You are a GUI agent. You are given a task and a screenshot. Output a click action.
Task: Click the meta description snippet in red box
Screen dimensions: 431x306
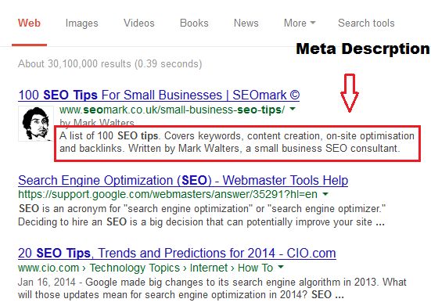point(237,142)
